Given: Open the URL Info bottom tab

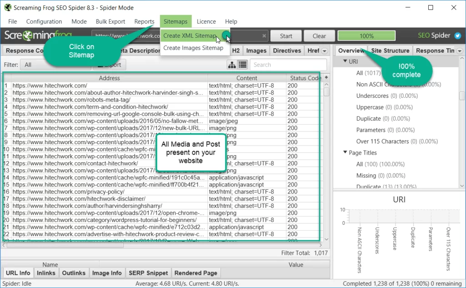Looking at the screenshot, I should (18, 273).
